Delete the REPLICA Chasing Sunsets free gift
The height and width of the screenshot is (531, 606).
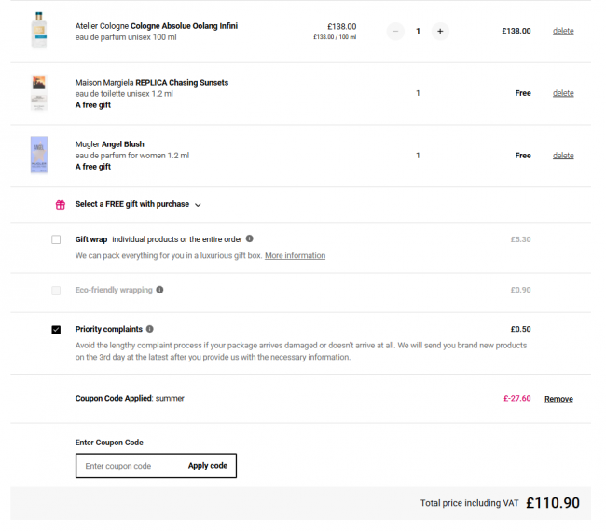tap(563, 93)
